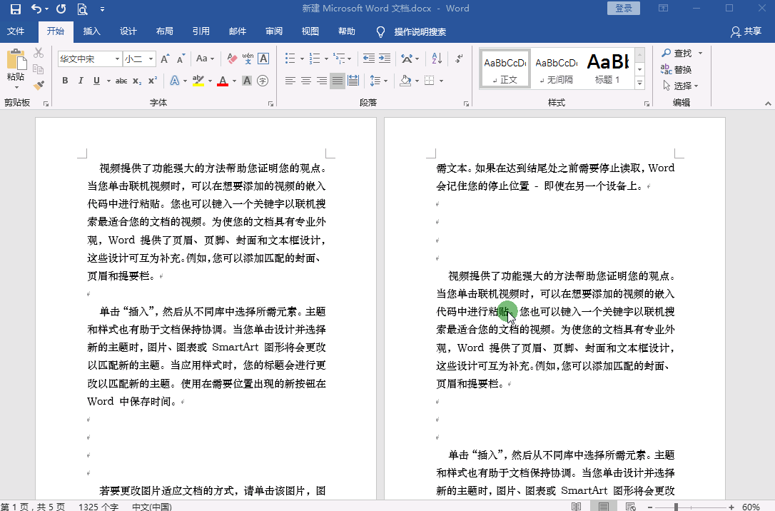775x511 pixels.
Task: Toggle show/hide paragraph marks
Action: [x=459, y=59]
